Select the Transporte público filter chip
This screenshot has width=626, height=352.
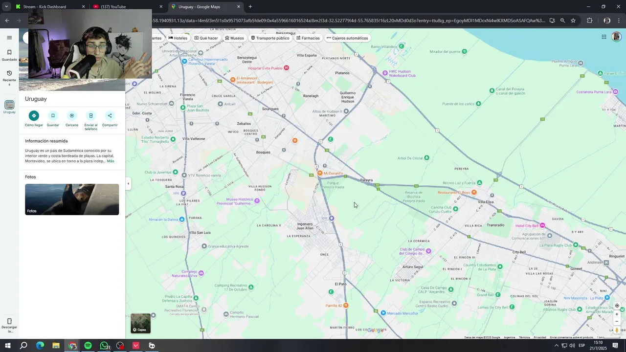click(x=270, y=38)
